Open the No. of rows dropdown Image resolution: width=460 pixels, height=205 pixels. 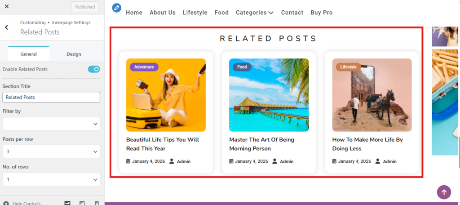point(51,179)
